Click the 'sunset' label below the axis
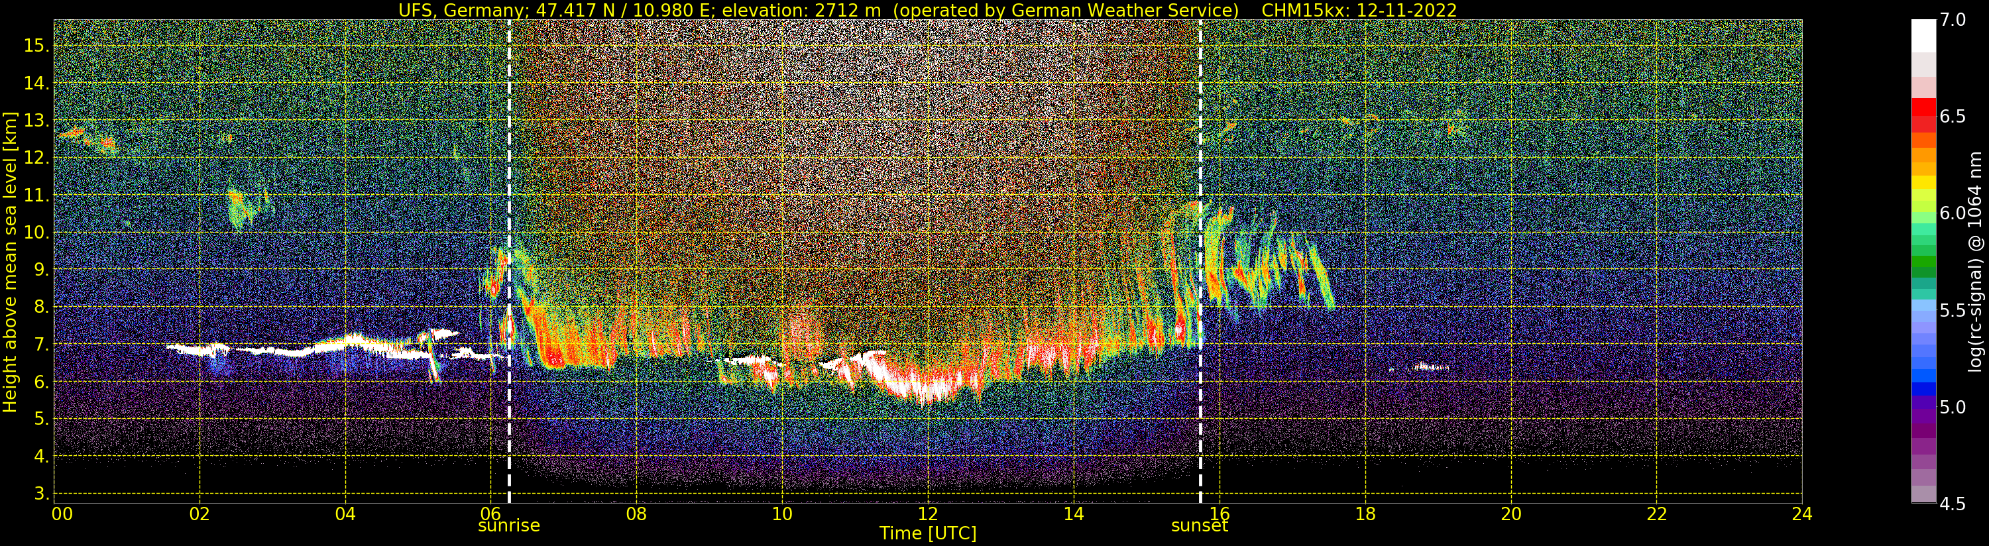This screenshot has height=546, width=1989. coord(1199,526)
